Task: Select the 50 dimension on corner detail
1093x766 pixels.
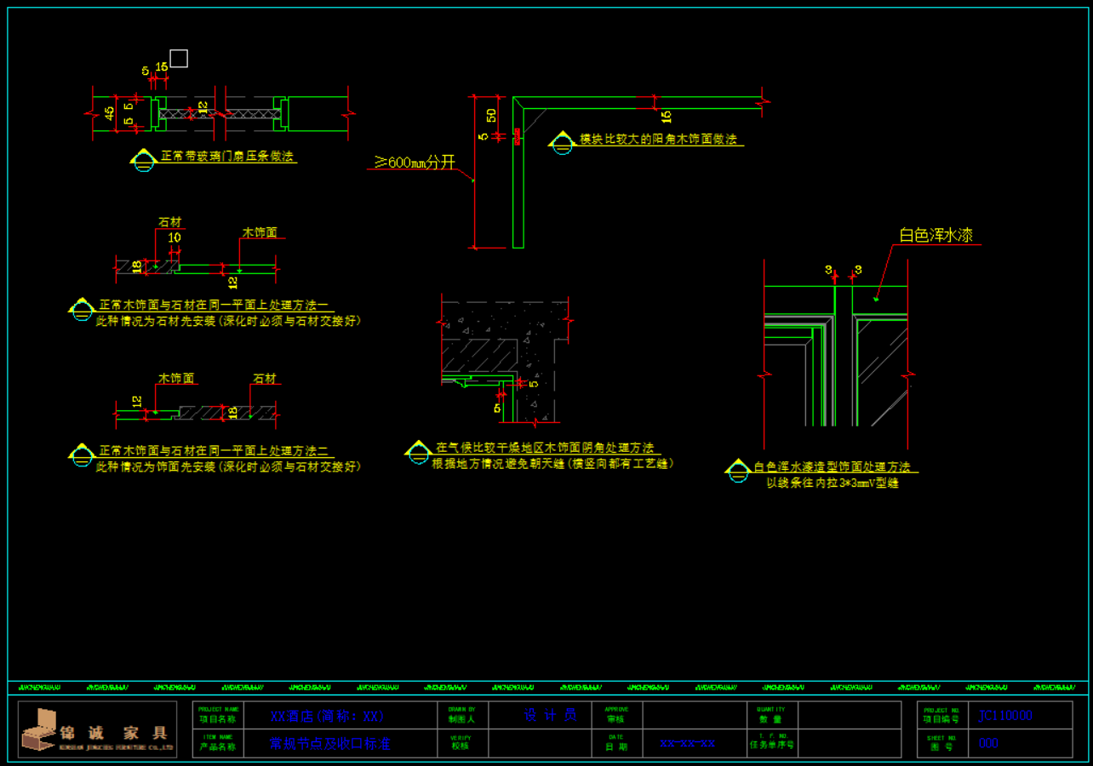Action: (491, 114)
